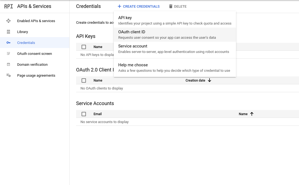Open OAuth consent screen page link
299x185 pixels.
point(34,53)
